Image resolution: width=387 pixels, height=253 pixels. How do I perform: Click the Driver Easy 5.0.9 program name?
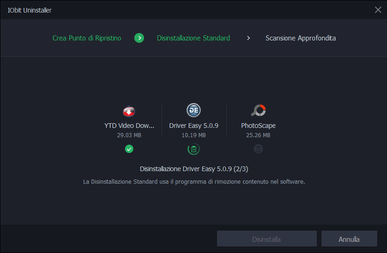[194, 126]
